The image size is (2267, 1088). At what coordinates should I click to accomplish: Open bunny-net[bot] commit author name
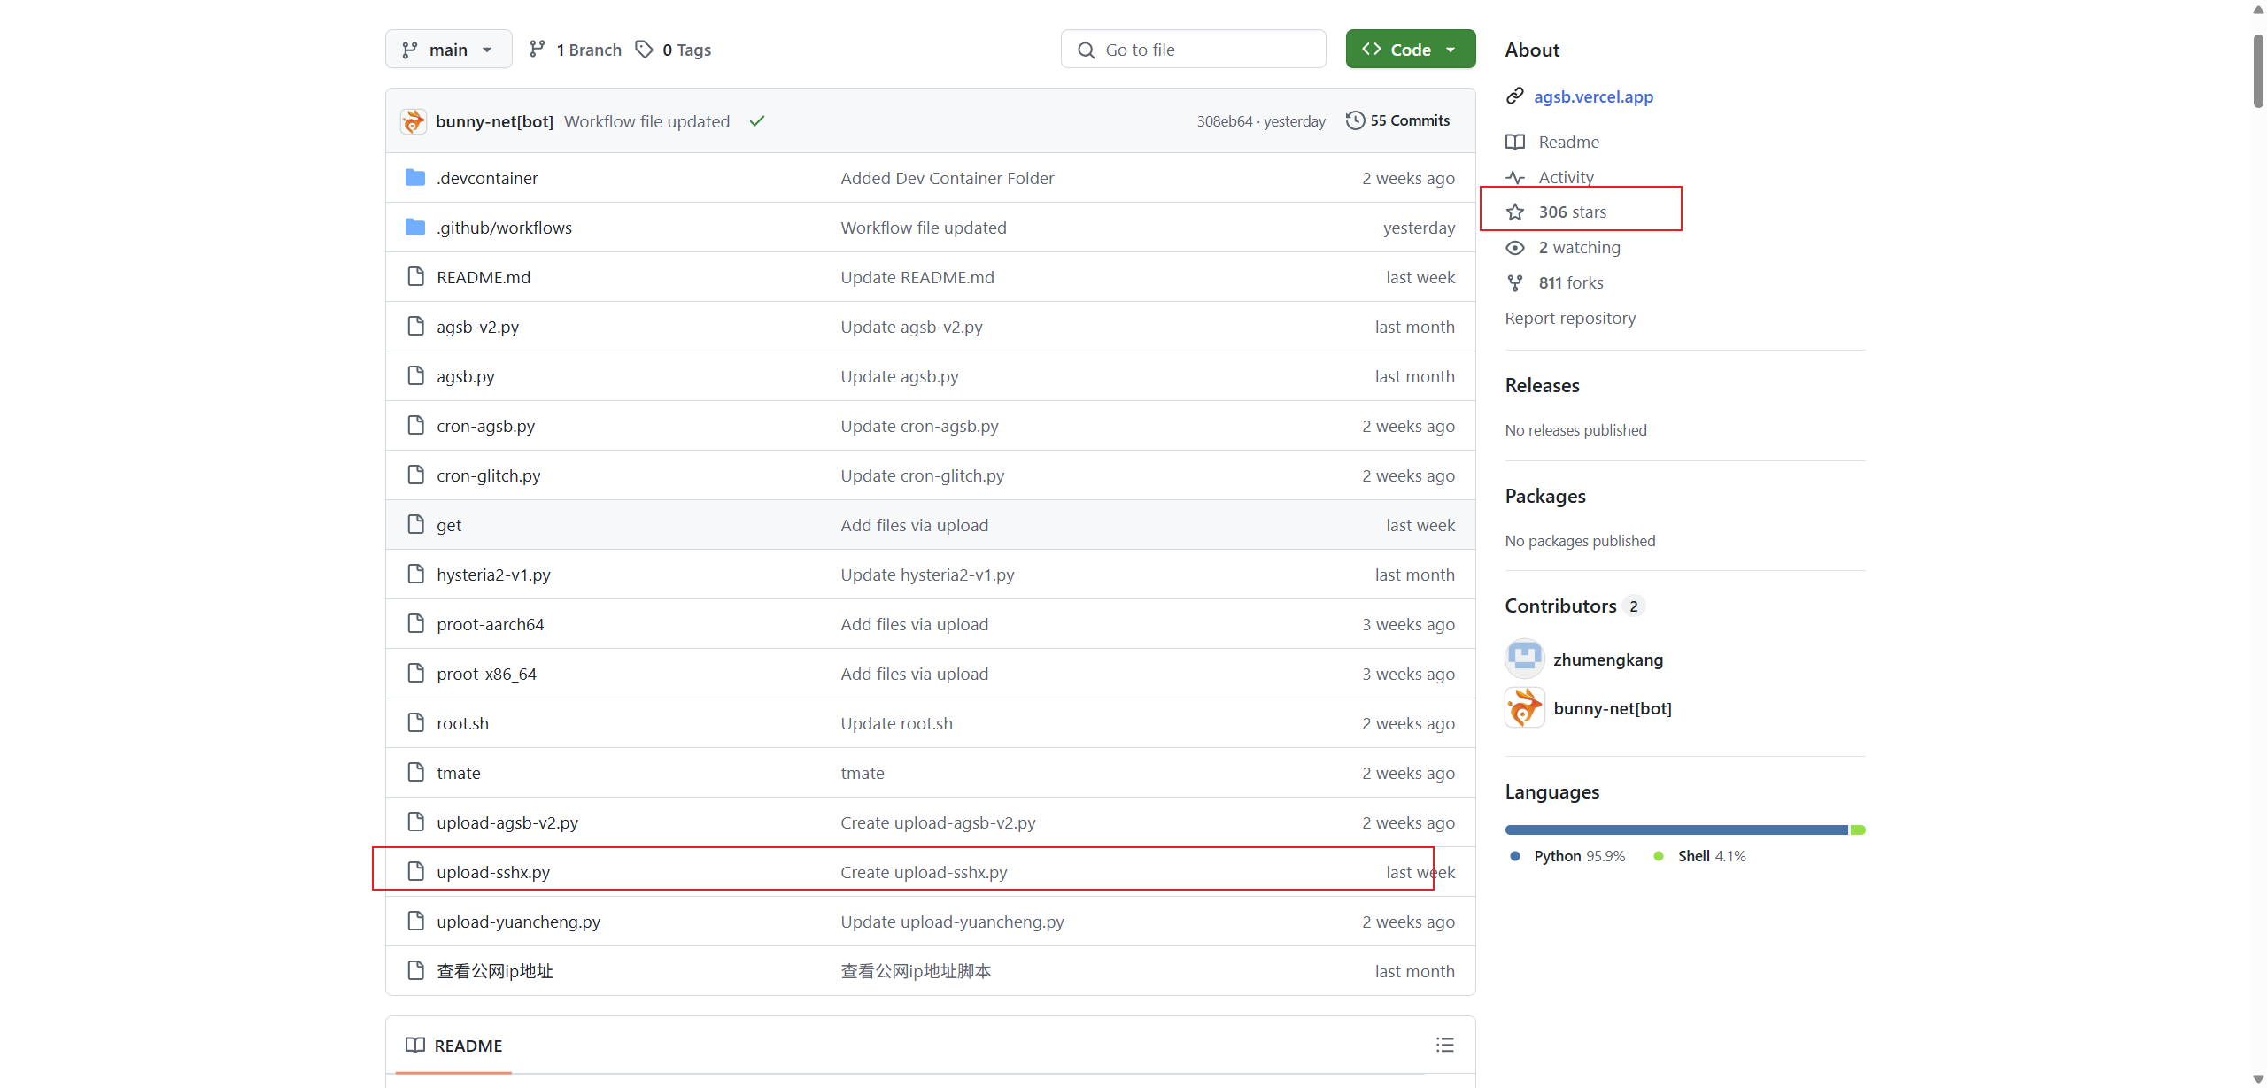pos(494,121)
